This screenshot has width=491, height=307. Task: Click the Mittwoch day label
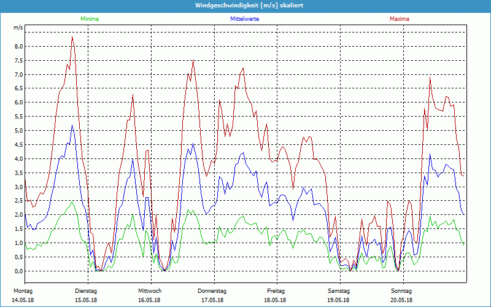click(150, 291)
